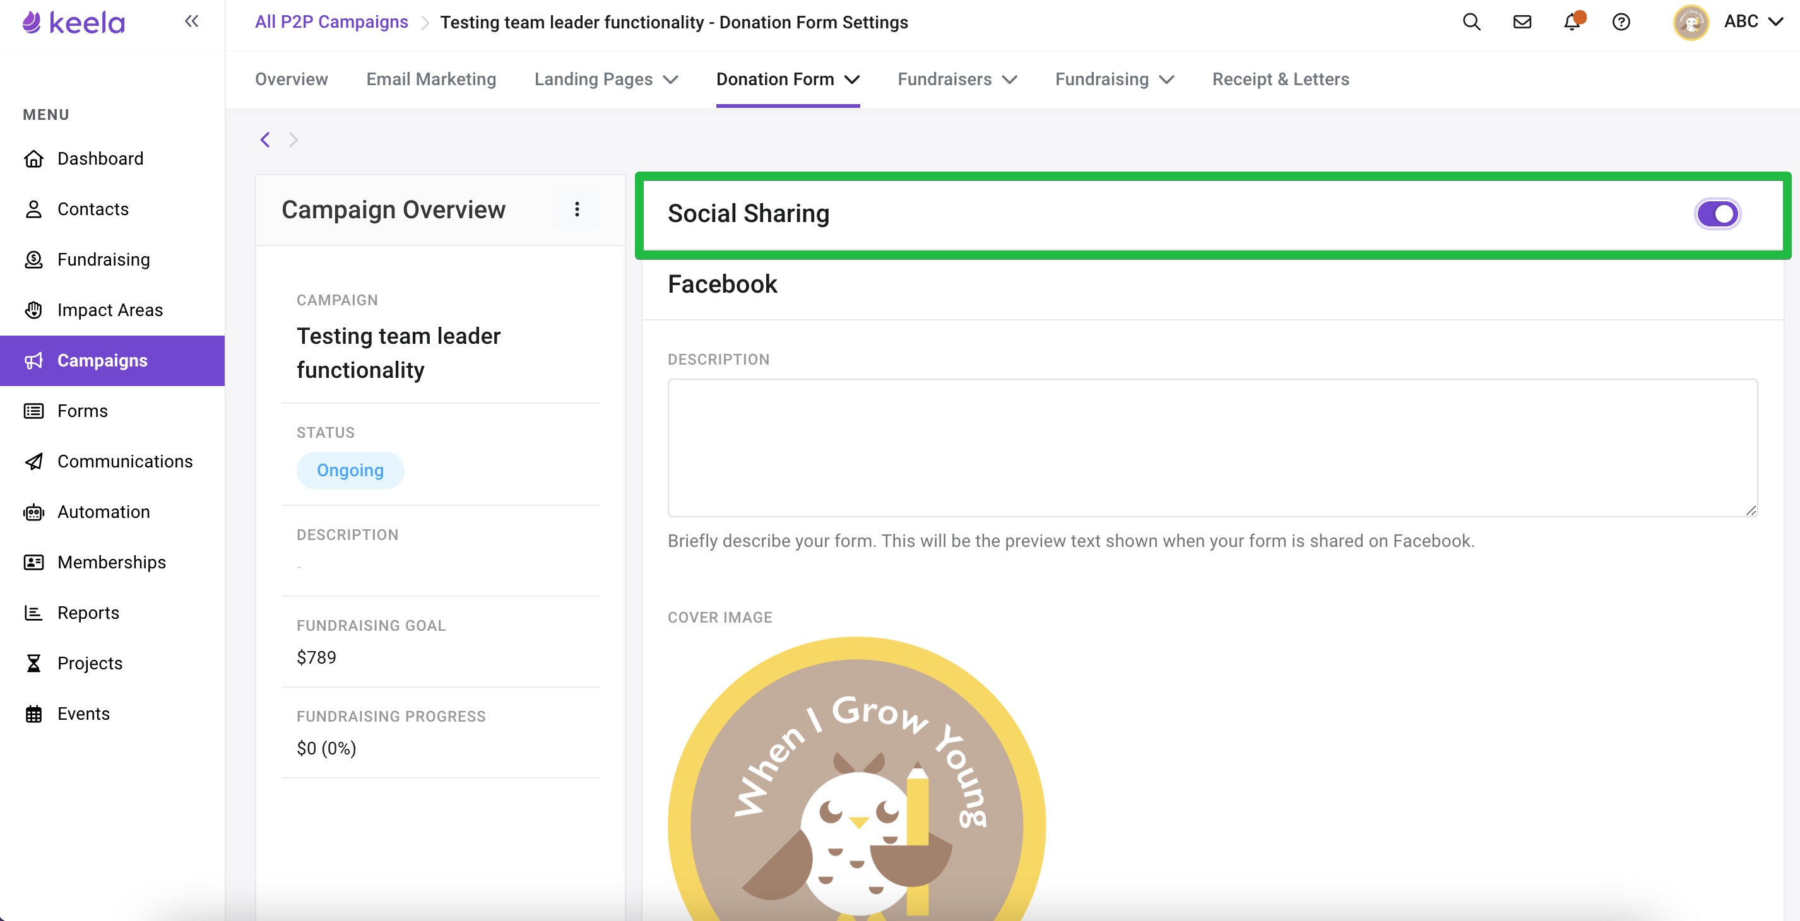The width and height of the screenshot is (1800, 921).
Task: Click the Campaigns megaphone icon
Action: [33, 360]
